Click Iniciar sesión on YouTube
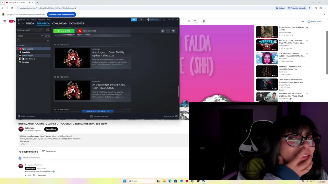328x184 pixels. (x=315, y=21)
